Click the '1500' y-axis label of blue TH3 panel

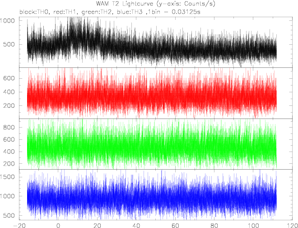tap(8, 177)
